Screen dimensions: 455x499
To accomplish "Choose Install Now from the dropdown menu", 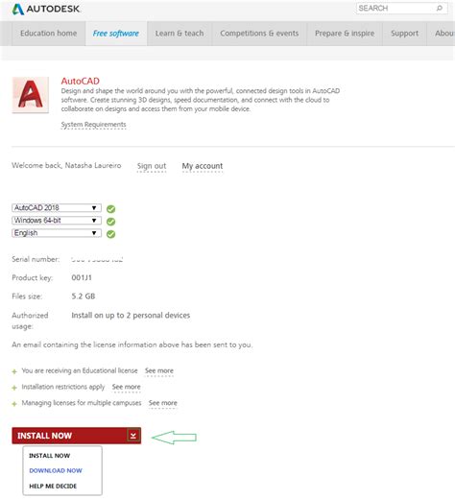I will point(49,456).
